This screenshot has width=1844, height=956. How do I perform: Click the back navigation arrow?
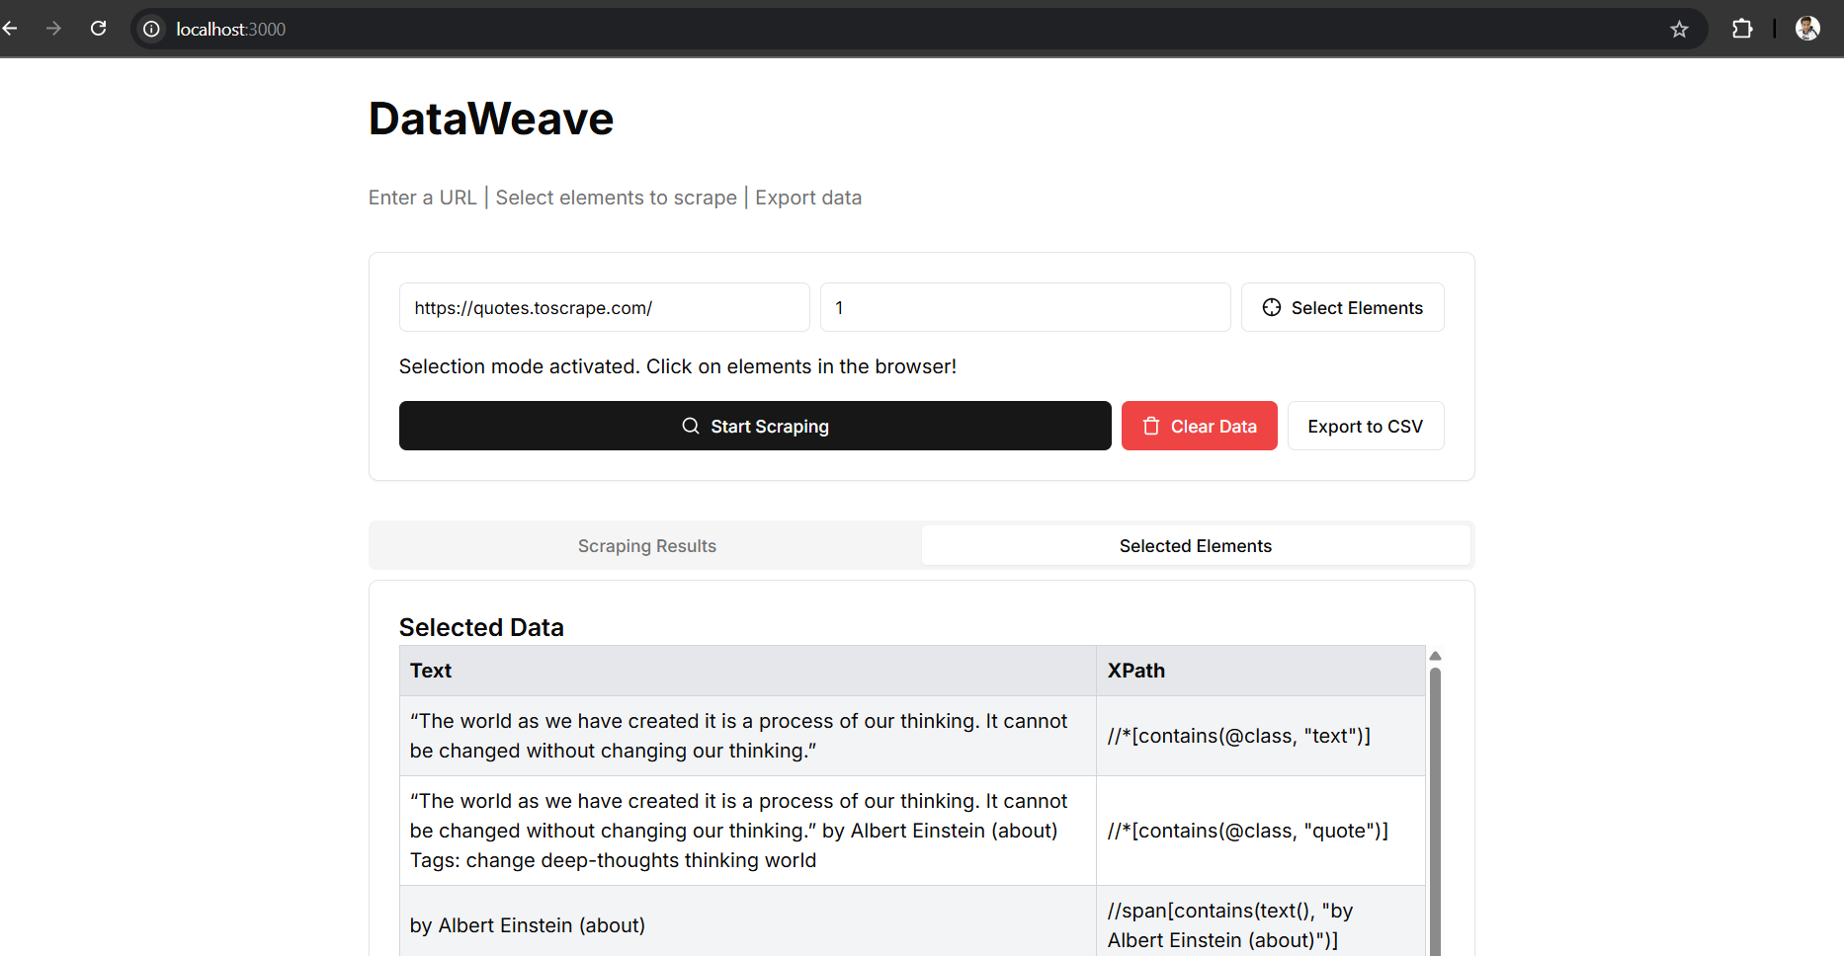click(x=11, y=28)
